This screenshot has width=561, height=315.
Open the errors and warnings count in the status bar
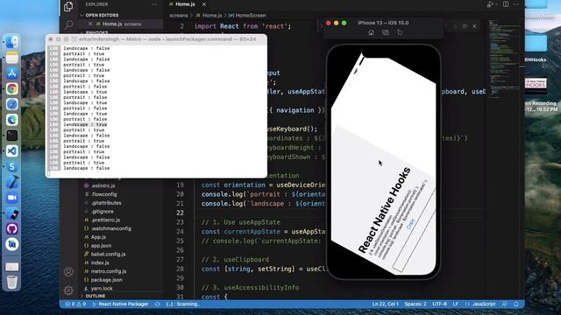(x=75, y=304)
